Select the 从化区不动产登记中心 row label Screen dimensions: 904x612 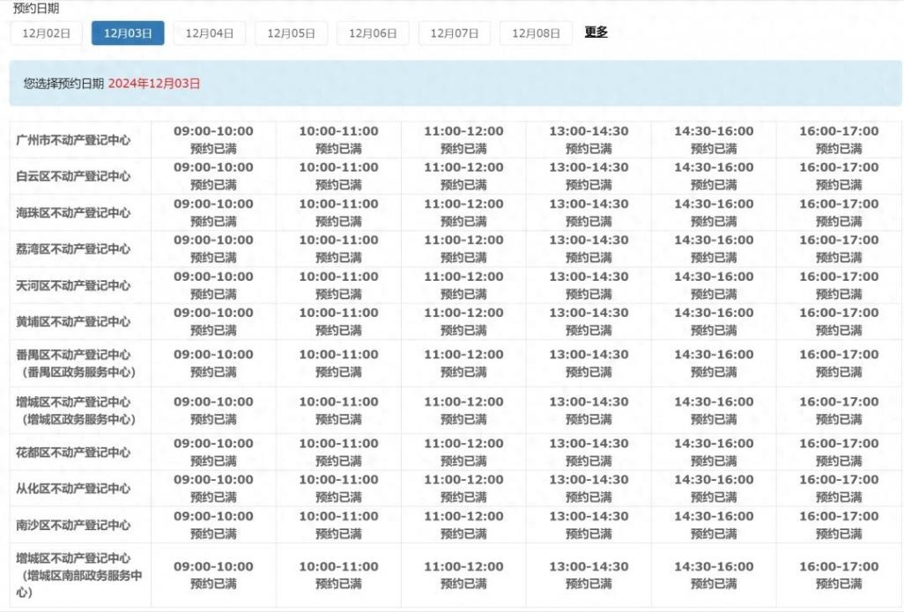73,488
